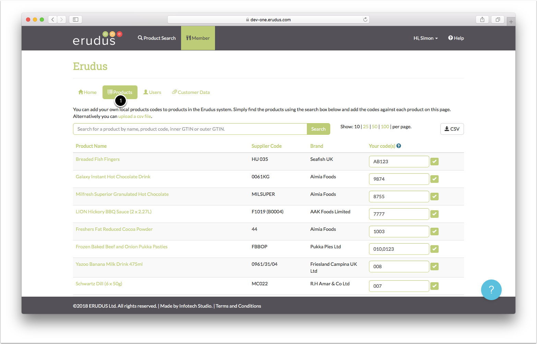Show 100 products per page
The width and height of the screenshot is (537, 344).
point(385,127)
